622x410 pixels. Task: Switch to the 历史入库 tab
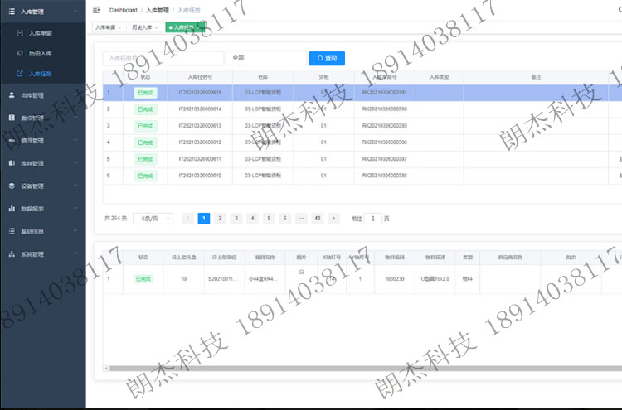click(142, 27)
